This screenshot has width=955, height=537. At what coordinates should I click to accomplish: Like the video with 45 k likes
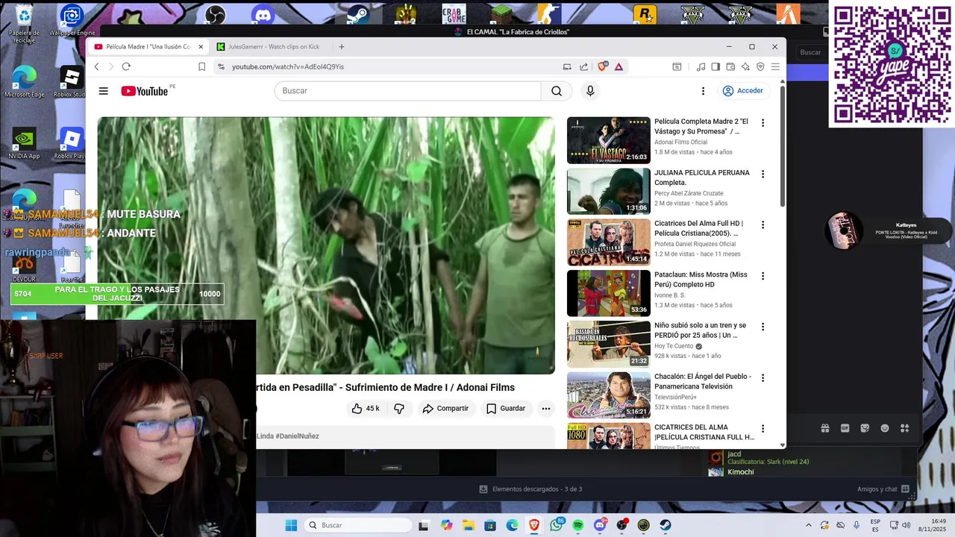366,409
